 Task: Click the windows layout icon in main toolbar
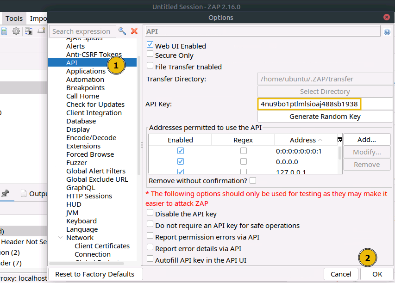click(28, 31)
